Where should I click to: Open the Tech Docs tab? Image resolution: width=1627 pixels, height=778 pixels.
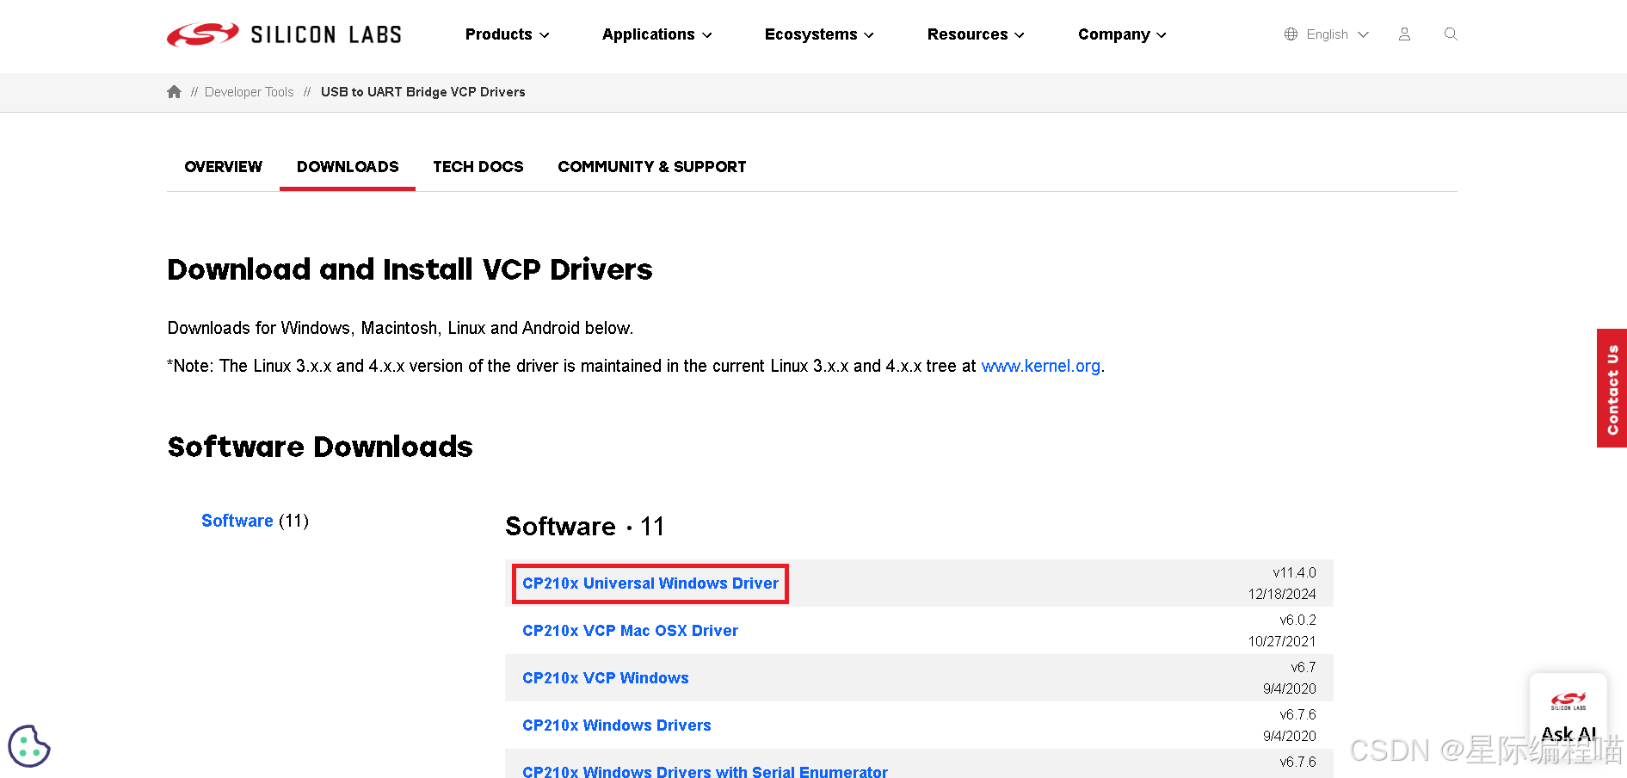pyautogui.click(x=478, y=167)
